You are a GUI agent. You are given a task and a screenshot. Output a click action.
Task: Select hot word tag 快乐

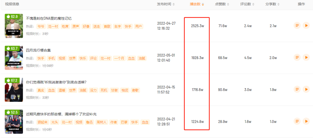pyautogui.click(x=83, y=58)
